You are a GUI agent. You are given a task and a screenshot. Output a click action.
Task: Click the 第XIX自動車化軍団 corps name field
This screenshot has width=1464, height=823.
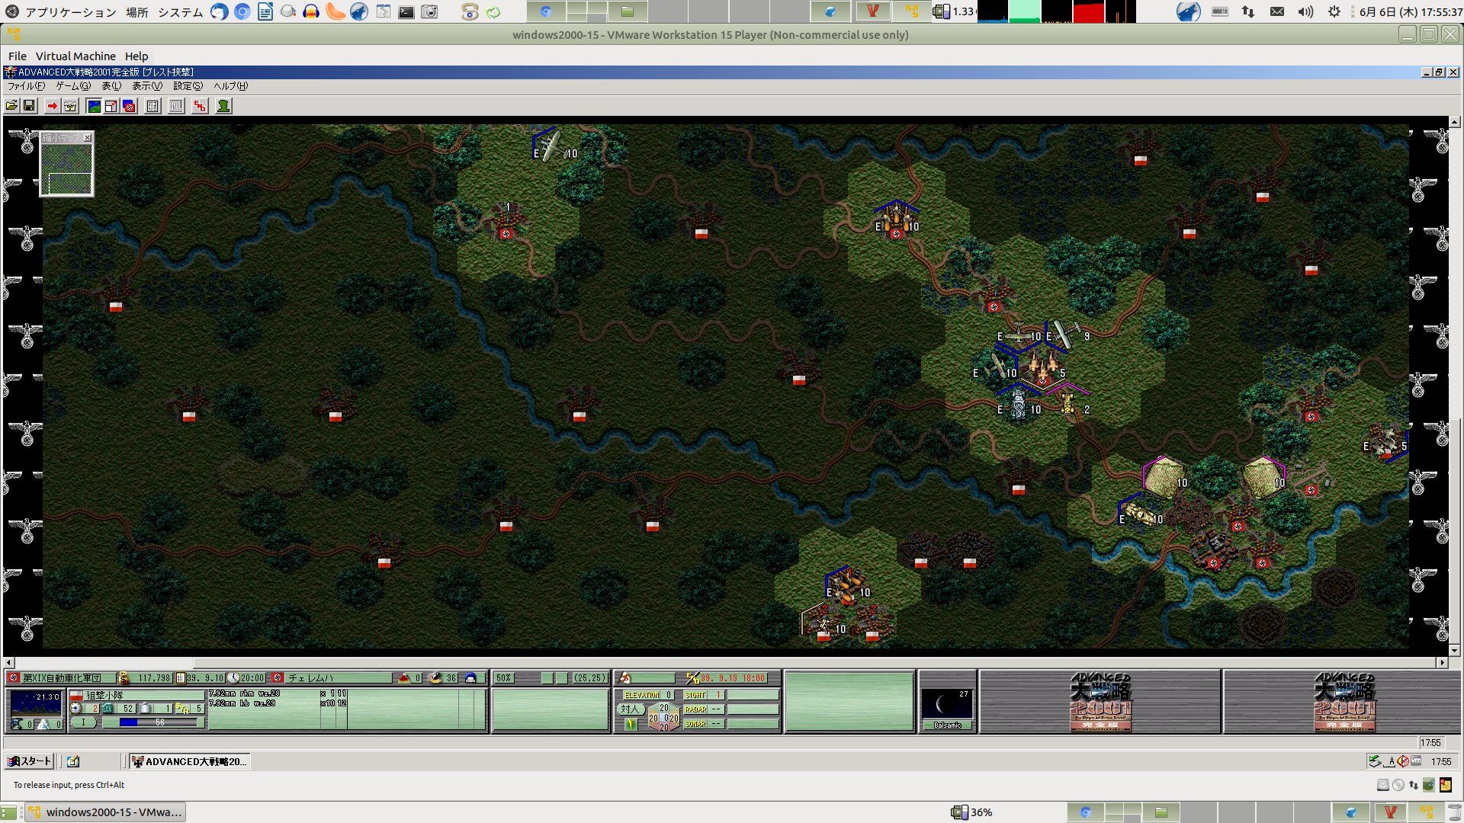tap(68, 678)
